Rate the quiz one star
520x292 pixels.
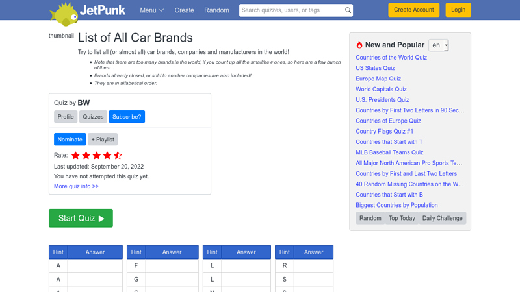pos(75,155)
